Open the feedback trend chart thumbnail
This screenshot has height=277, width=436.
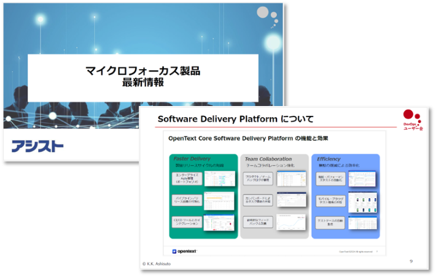(292, 222)
